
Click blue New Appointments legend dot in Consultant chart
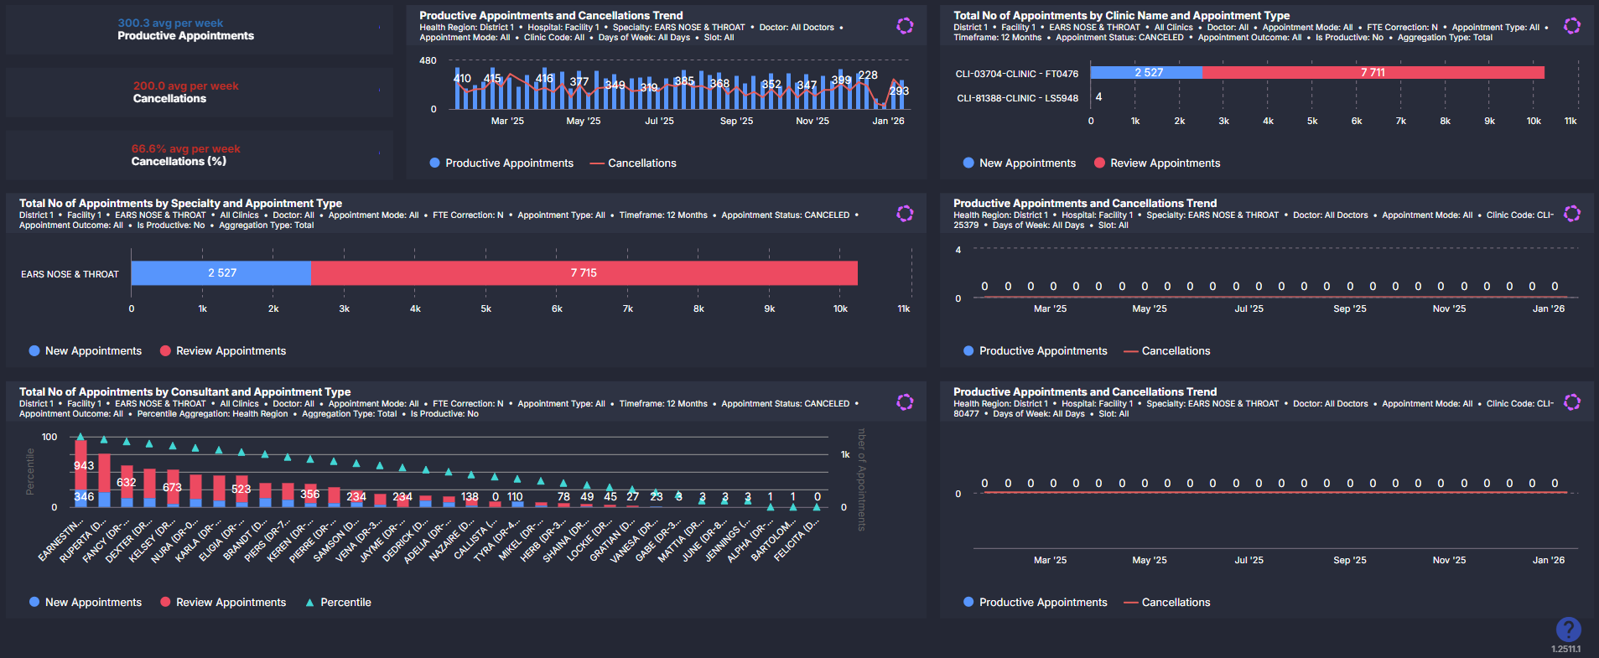coord(34,603)
